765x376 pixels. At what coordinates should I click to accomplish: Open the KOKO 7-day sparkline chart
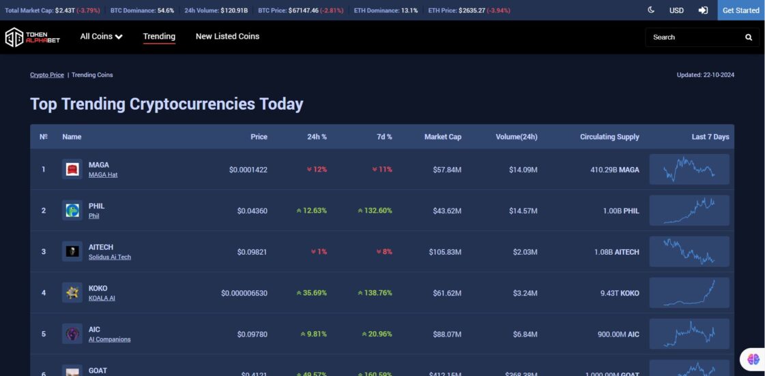coord(689,293)
